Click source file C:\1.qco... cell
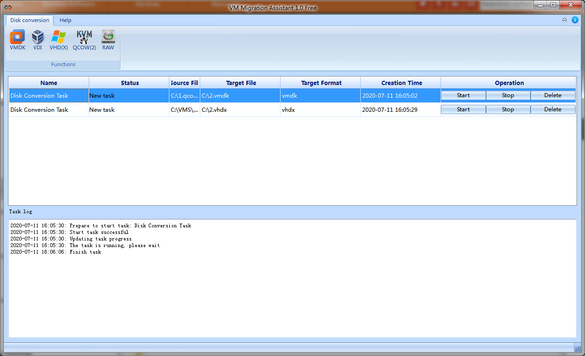This screenshot has height=356, width=585. tap(184, 95)
